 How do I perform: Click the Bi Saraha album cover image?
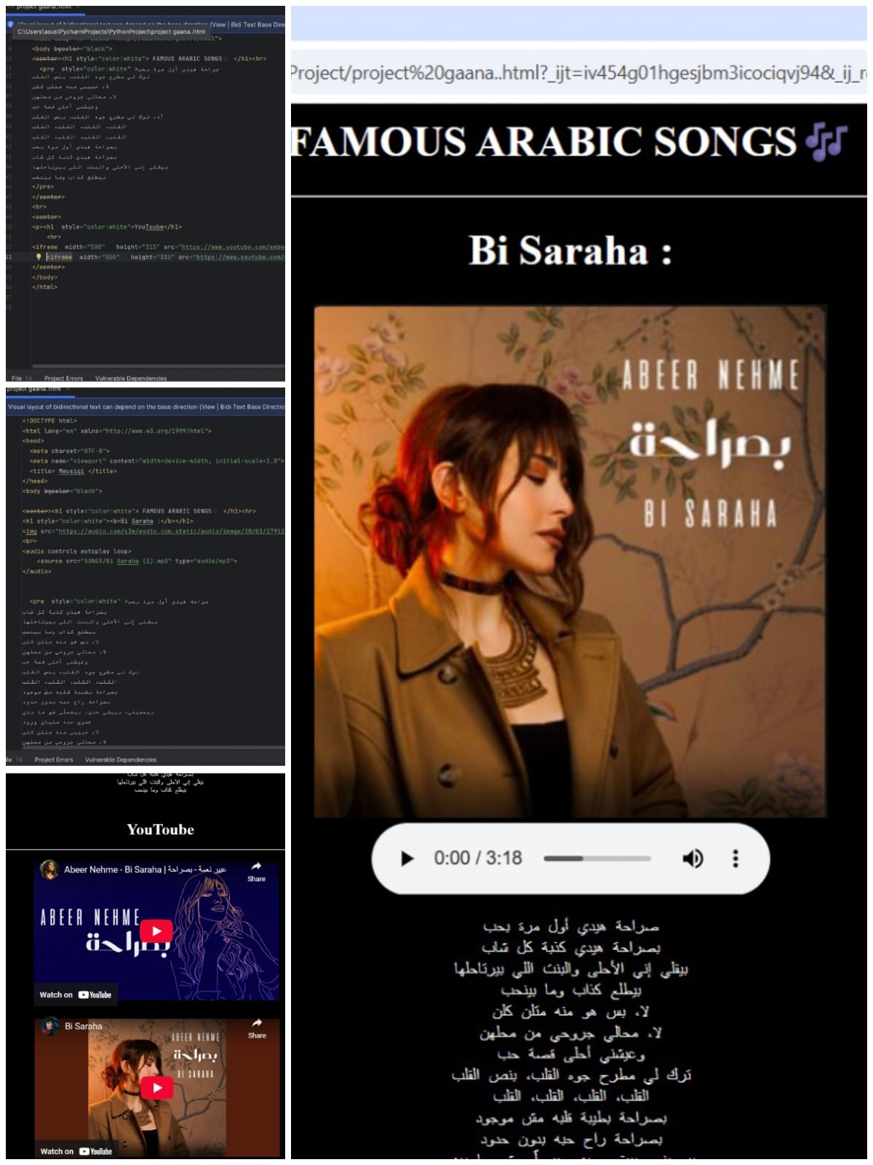(x=570, y=561)
